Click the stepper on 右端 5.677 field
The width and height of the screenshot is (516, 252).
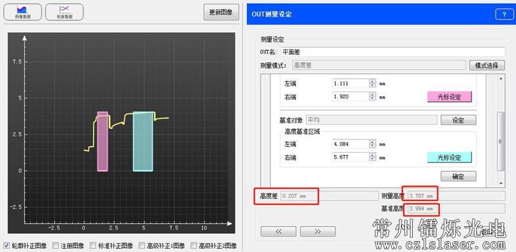coord(372,157)
